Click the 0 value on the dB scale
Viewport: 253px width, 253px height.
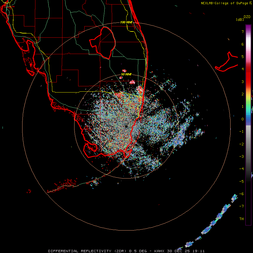click(243, 119)
